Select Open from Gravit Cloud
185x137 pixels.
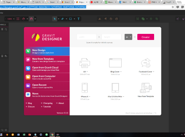[47, 68]
